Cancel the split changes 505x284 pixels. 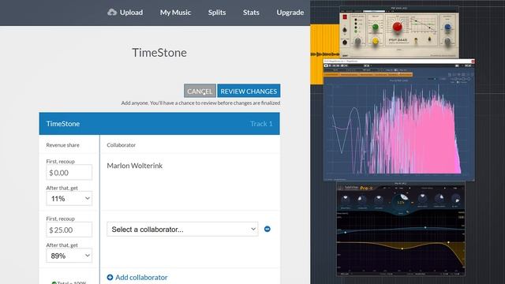(200, 92)
